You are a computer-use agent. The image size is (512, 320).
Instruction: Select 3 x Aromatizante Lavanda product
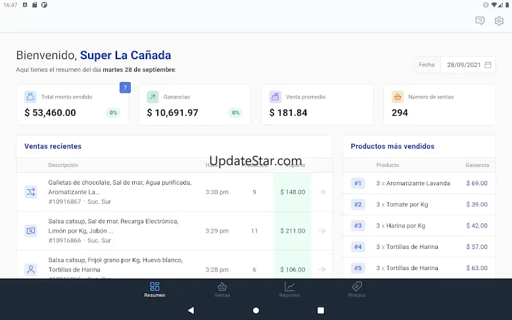pos(413,183)
